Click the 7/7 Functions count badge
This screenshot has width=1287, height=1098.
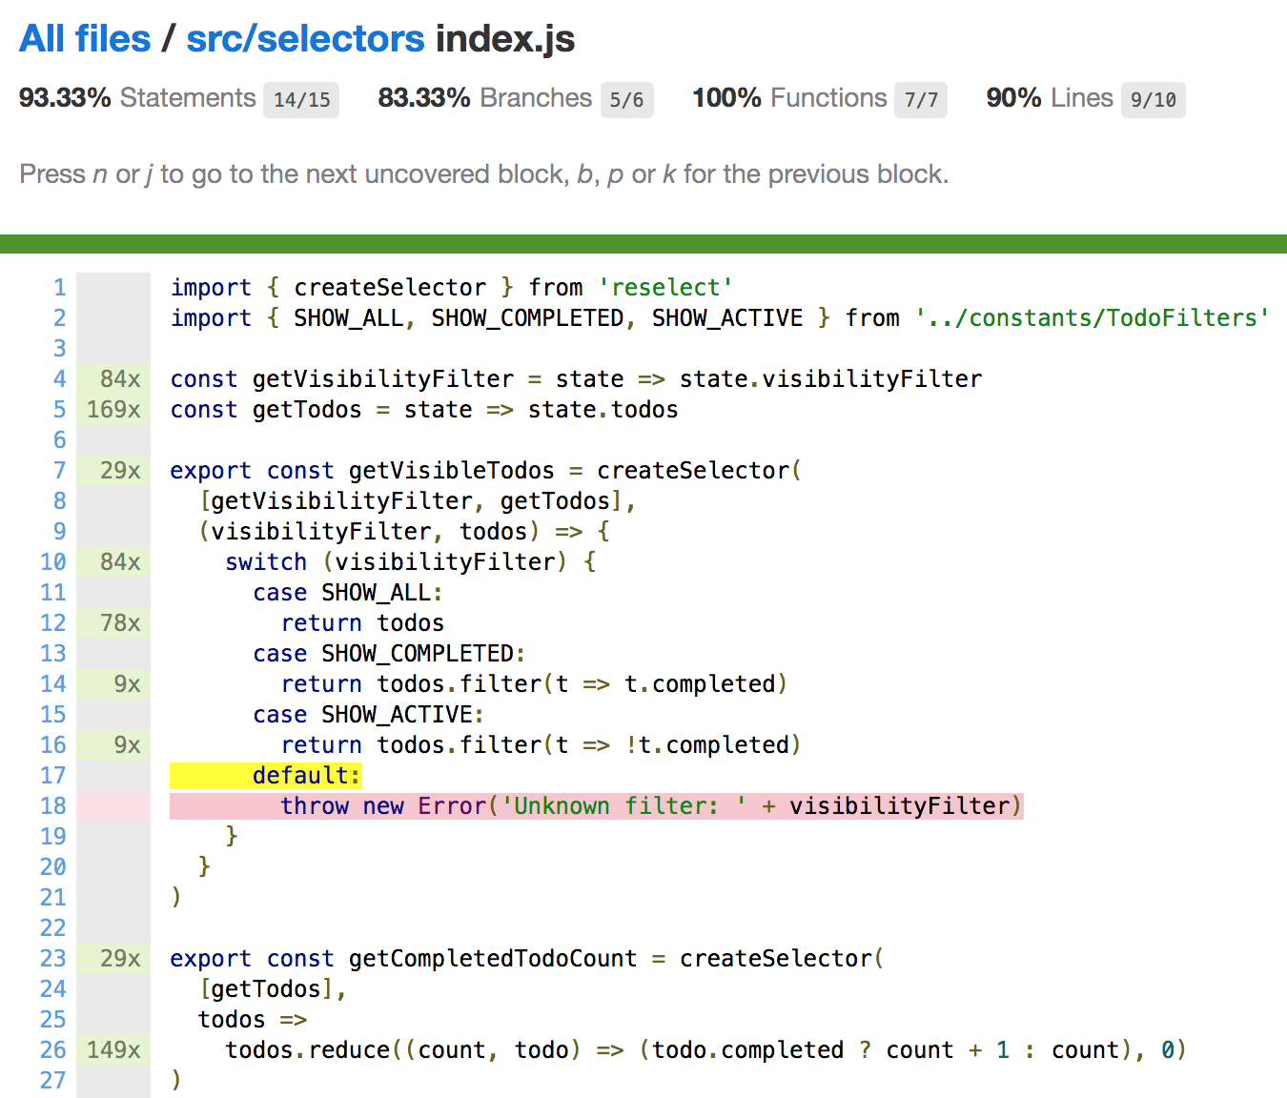tap(920, 99)
